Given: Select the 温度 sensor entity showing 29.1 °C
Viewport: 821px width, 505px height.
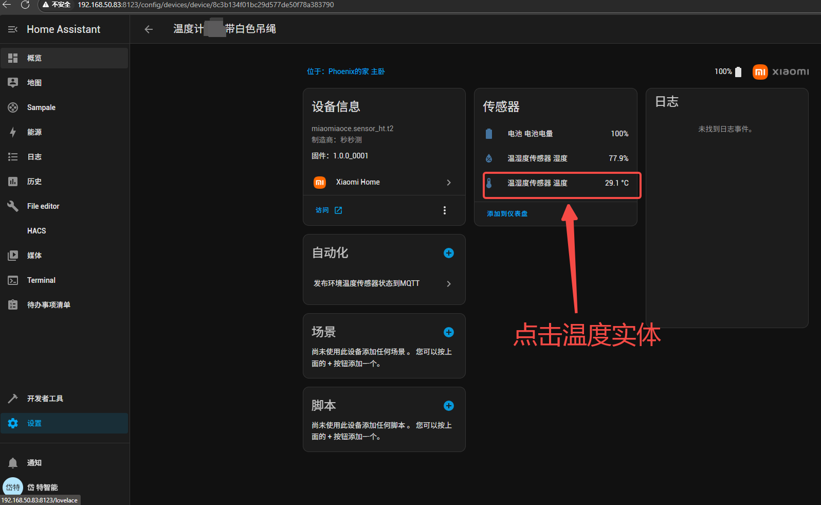Looking at the screenshot, I should click(x=561, y=183).
